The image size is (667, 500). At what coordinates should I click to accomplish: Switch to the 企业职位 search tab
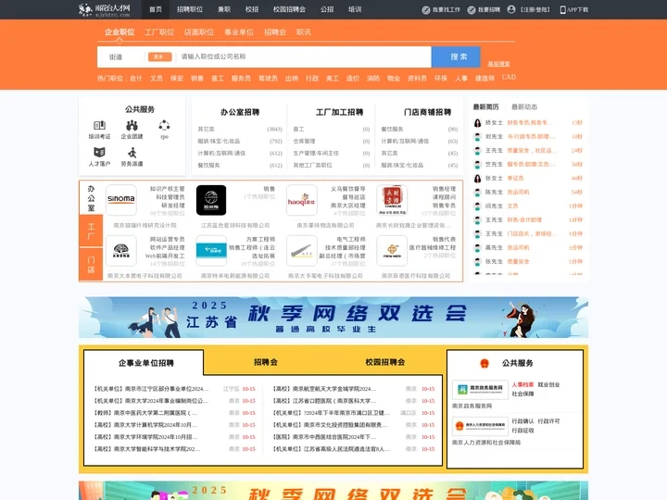point(120,31)
